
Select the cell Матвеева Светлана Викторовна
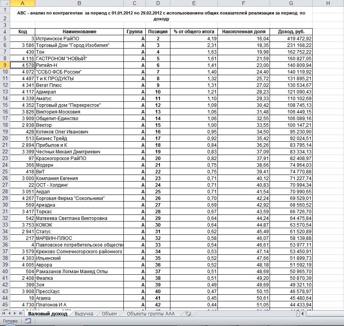click(x=79, y=218)
